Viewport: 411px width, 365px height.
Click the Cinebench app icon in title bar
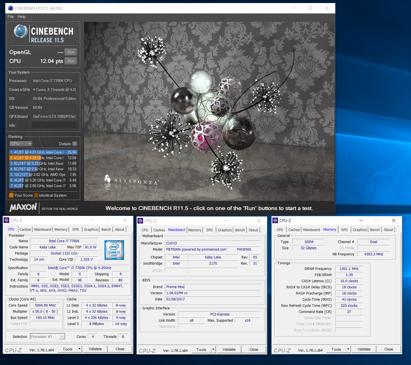(11, 8)
